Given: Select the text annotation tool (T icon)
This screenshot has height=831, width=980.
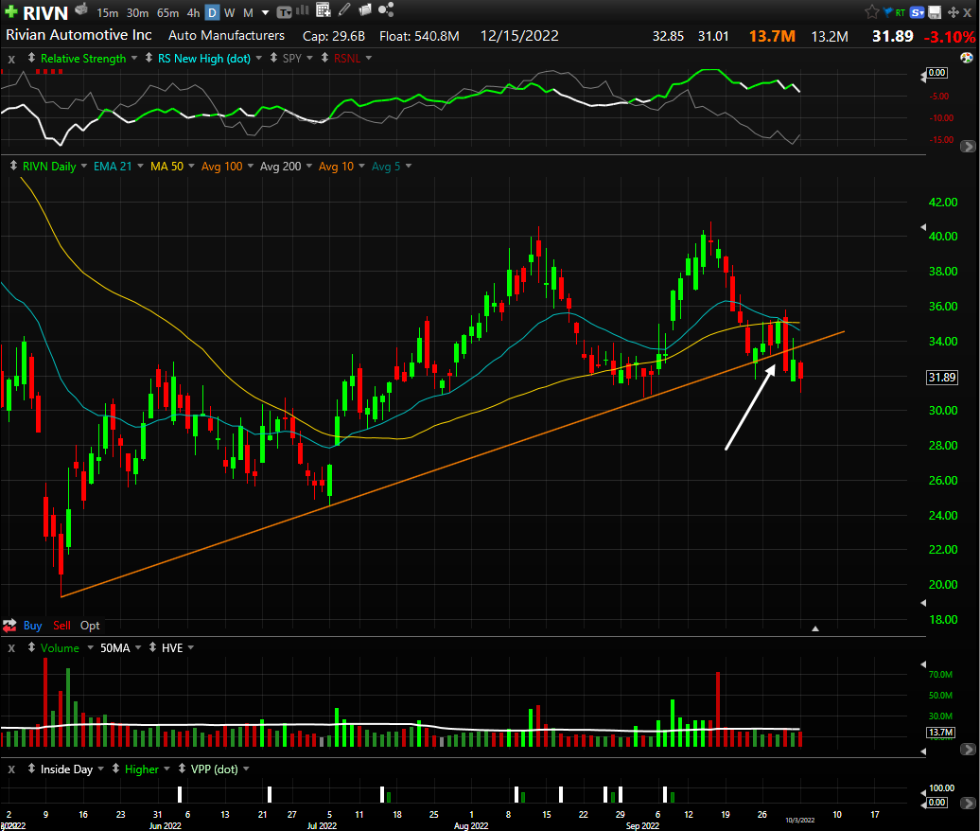Looking at the screenshot, I should pyautogui.click(x=284, y=12).
